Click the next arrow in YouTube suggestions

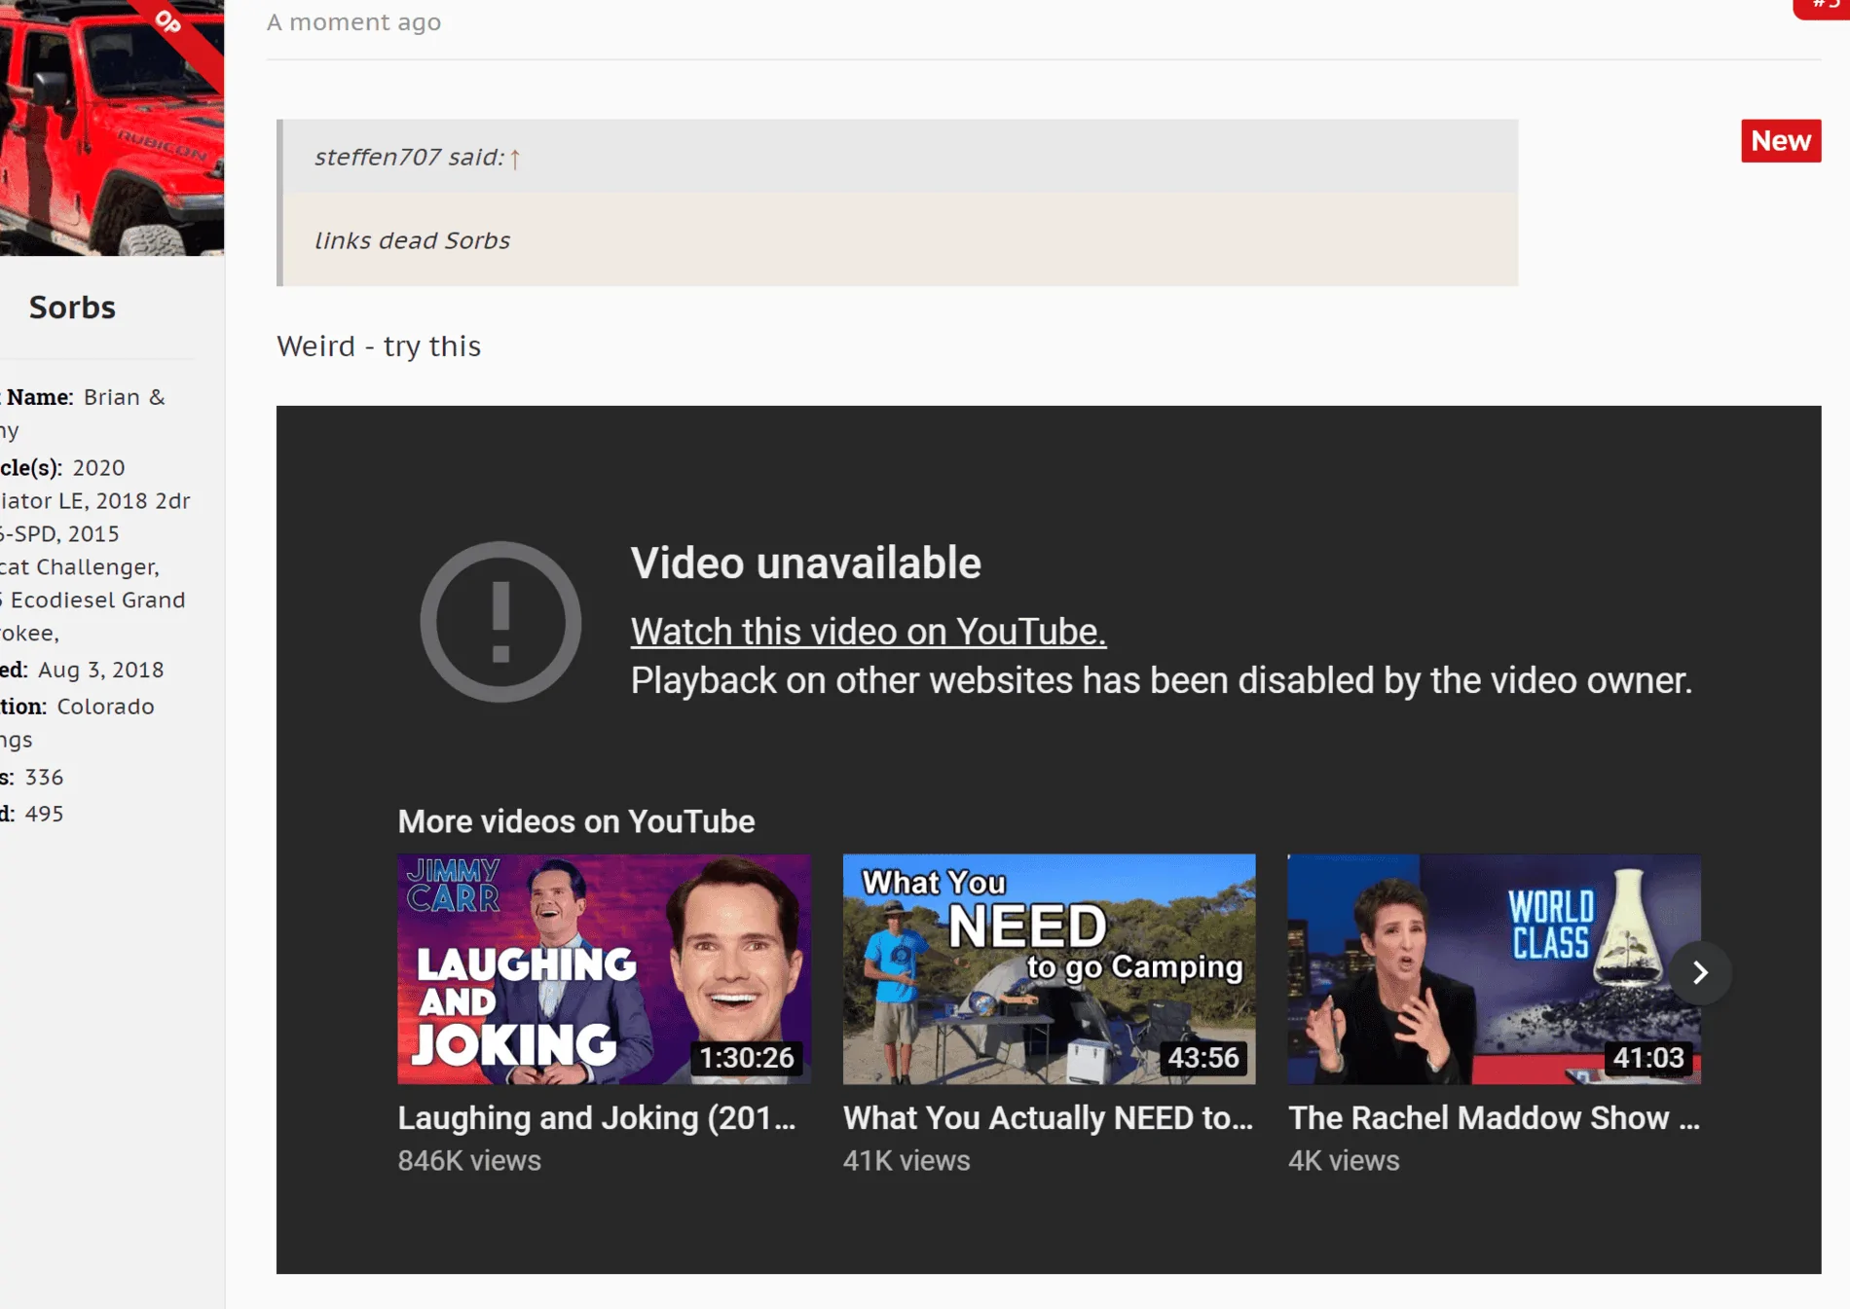click(1700, 972)
